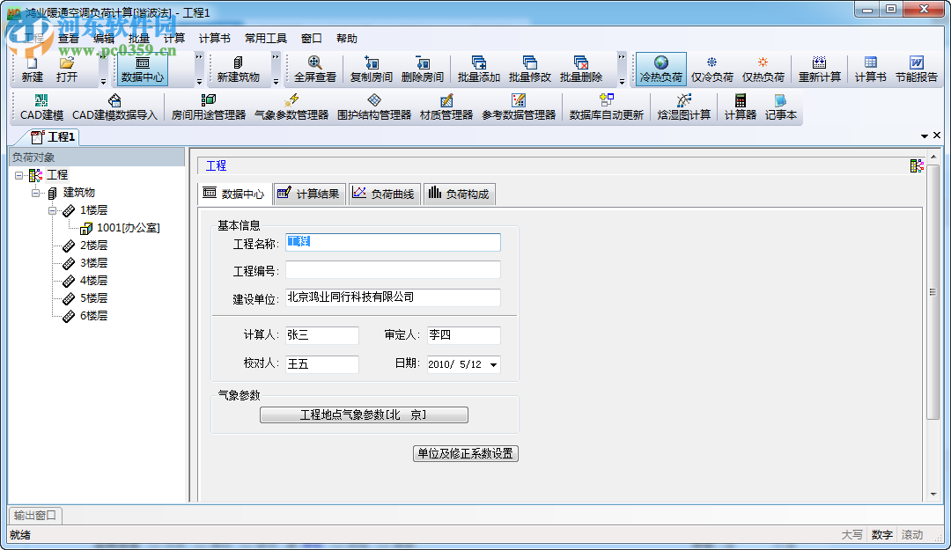Expand overflow arrow after 打开 toolbar
The height and width of the screenshot is (550, 951).
click(x=103, y=81)
